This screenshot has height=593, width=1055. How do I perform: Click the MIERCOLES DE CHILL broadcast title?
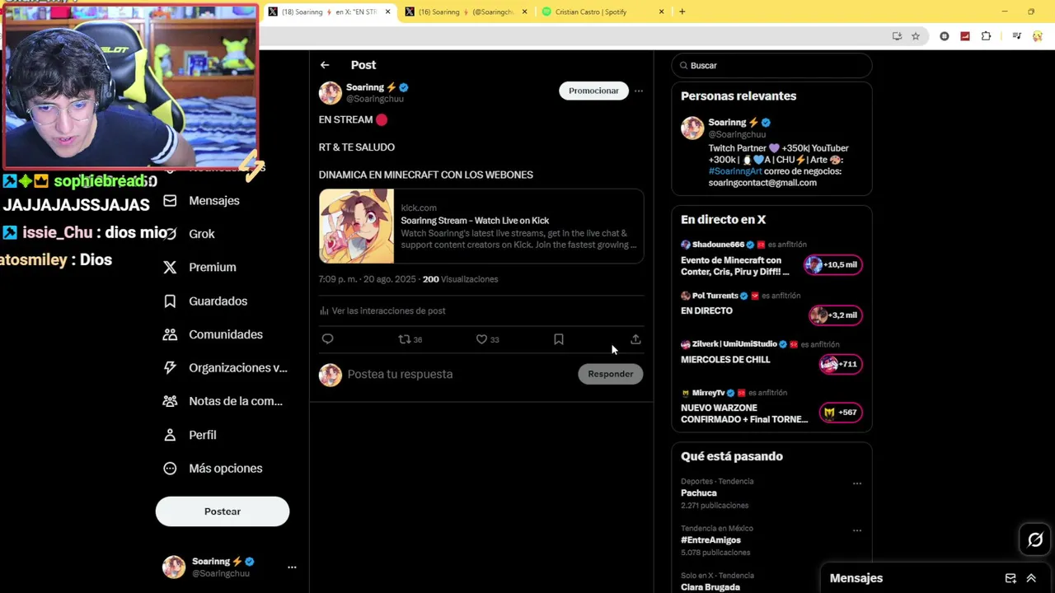point(725,359)
